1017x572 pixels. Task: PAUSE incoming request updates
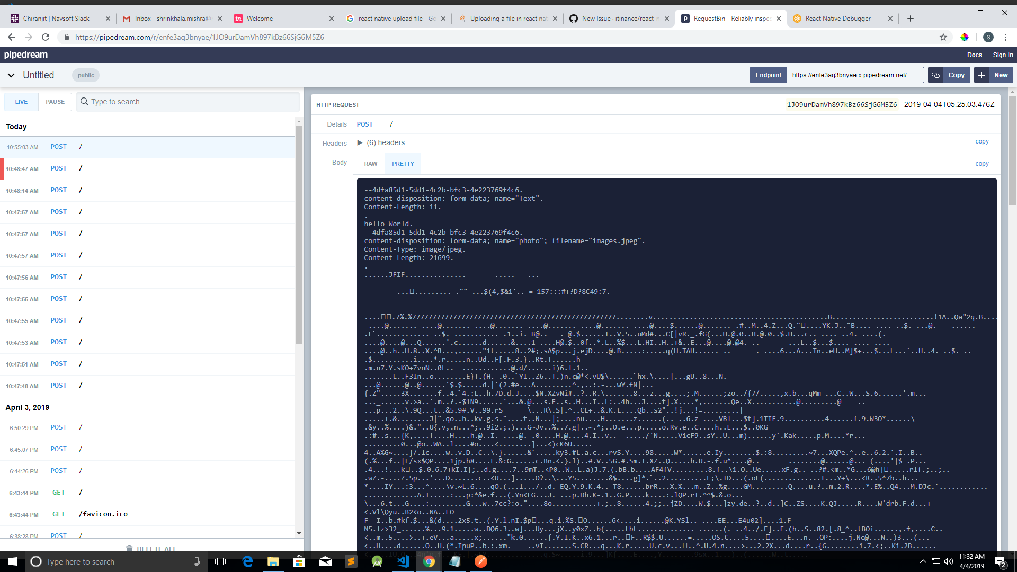point(55,101)
